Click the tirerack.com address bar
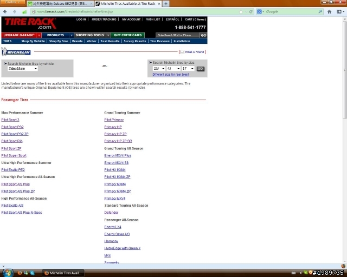Screen dimensions: 347x277 pyautogui.click(x=135, y=11)
